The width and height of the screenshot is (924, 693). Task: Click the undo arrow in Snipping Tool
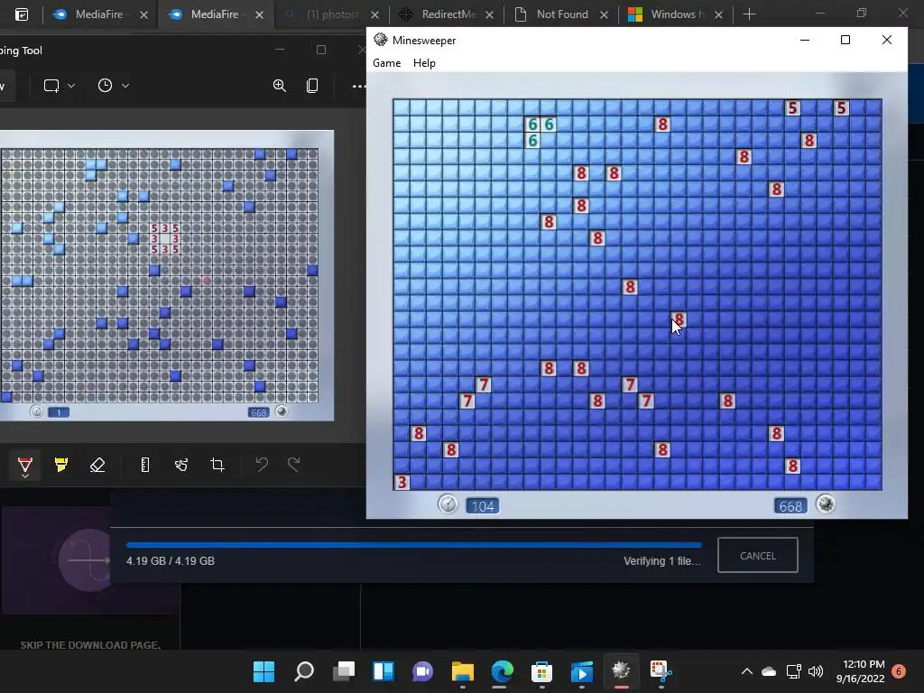(x=262, y=465)
